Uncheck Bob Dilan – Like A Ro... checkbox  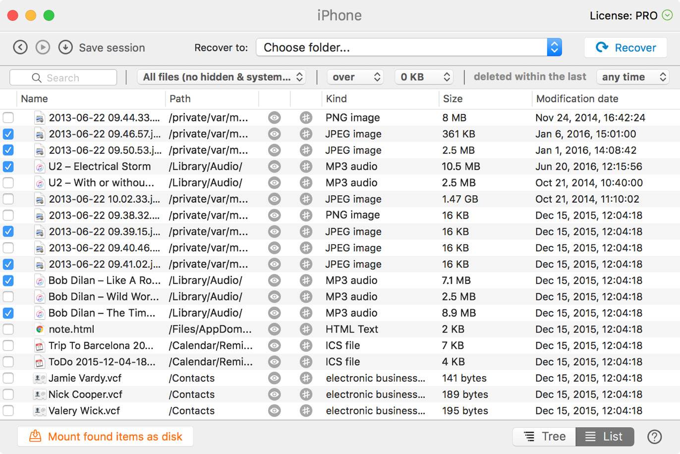[8, 281]
